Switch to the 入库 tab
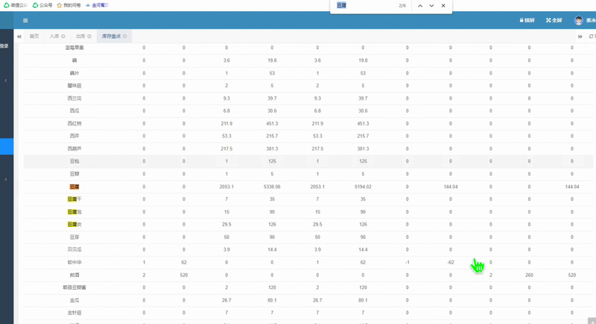The width and height of the screenshot is (596, 324). pyautogui.click(x=54, y=36)
